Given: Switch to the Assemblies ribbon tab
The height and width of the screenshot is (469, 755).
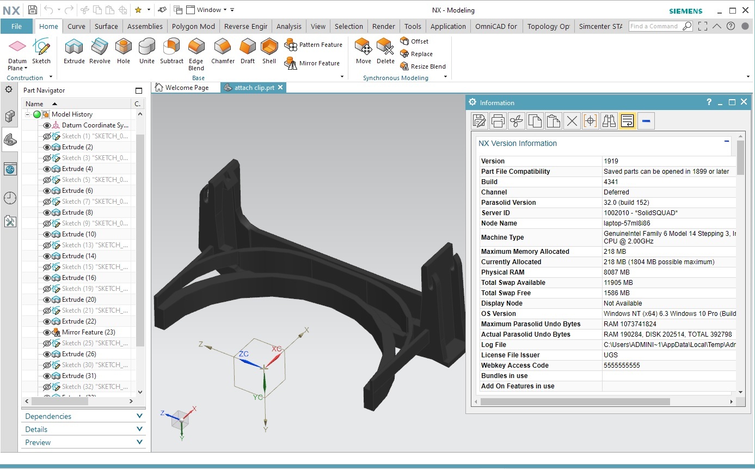Looking at the screenshot, I should pos(145,26).
